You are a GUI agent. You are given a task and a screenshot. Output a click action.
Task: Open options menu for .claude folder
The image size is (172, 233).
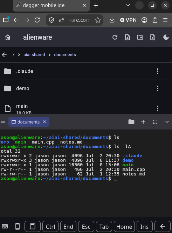(x=158, y=71)
